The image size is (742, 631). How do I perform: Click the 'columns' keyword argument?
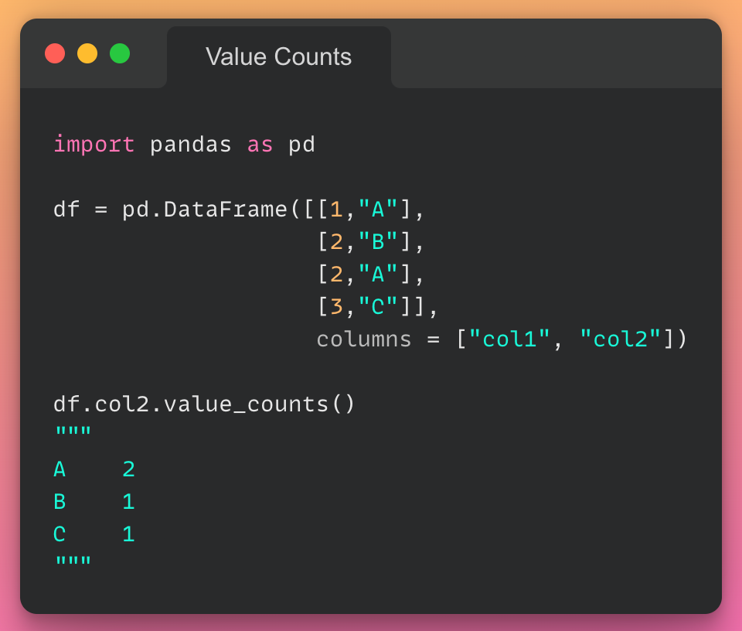coord(364,339)
